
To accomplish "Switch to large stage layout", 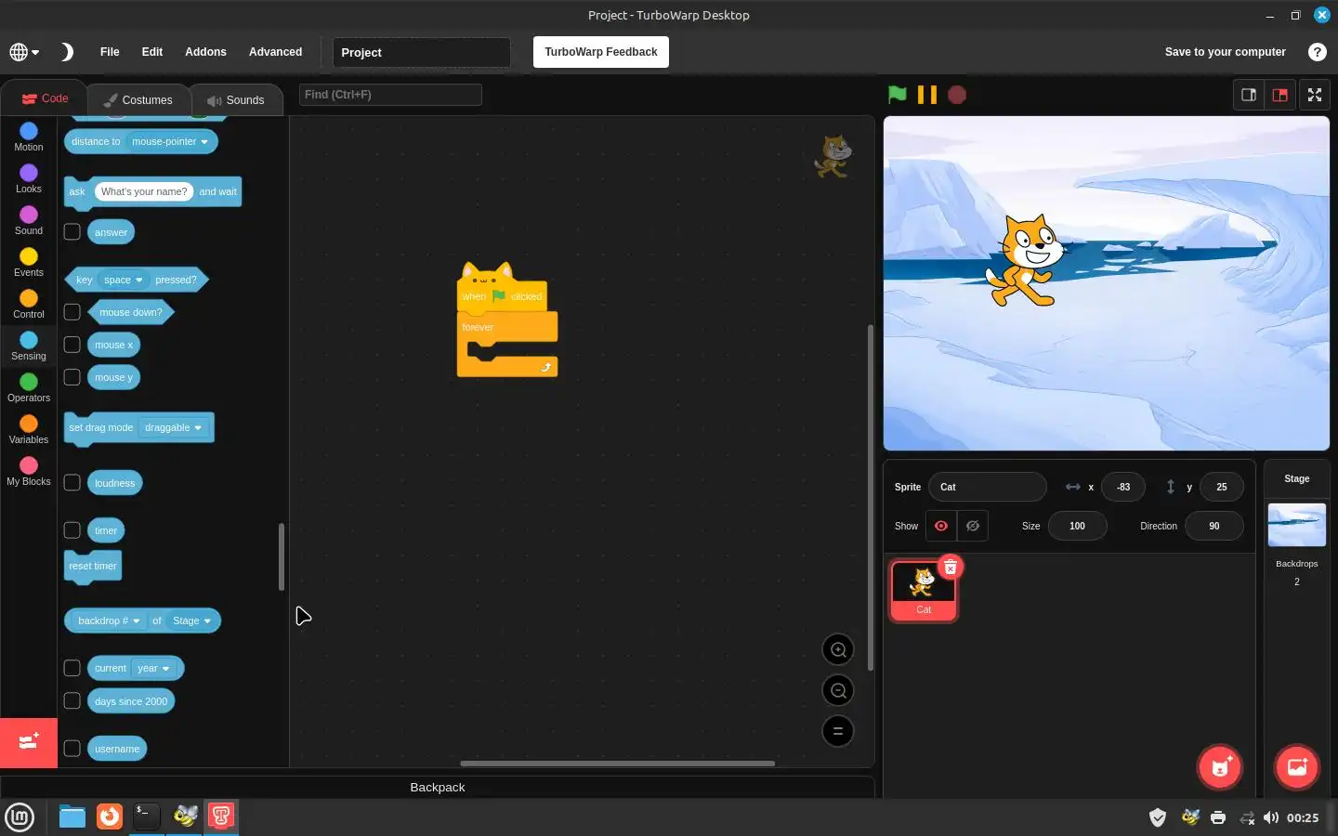I will tap(1280, 95).
